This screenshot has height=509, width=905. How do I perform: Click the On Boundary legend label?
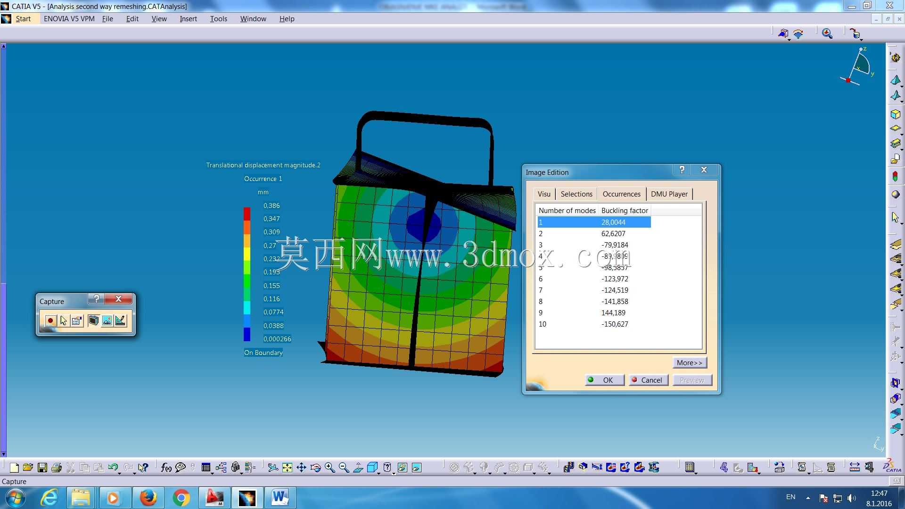[x=263, y=353]
